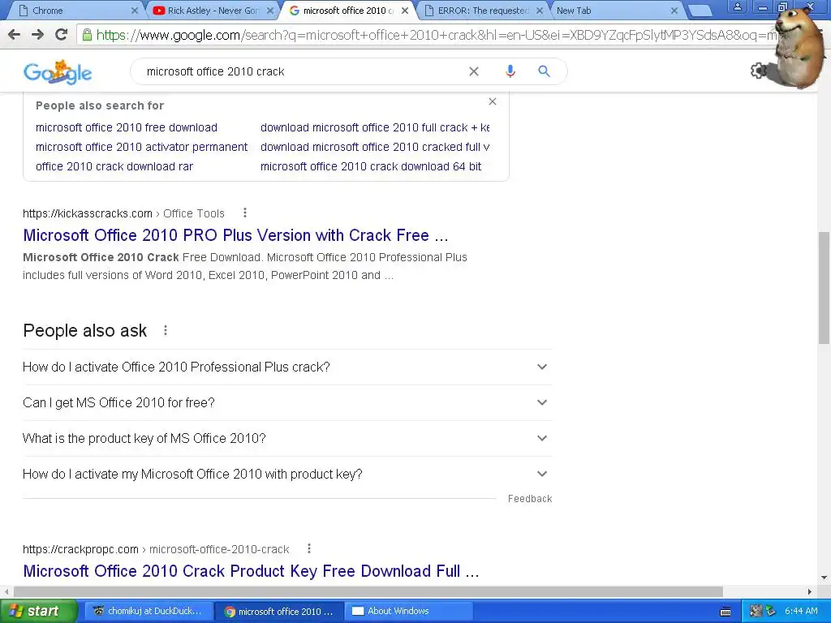Click the 6:44 AM clock
Image resolution: width=831 pixels, height=623 pixels.
[x=801, y=612]
